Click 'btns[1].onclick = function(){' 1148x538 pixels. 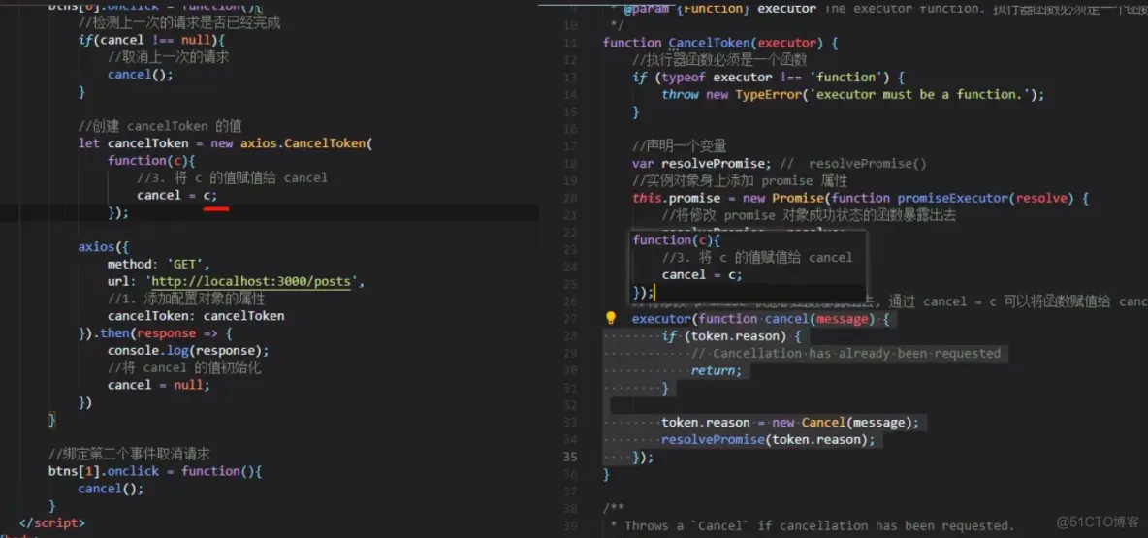[x=155, y=471]
